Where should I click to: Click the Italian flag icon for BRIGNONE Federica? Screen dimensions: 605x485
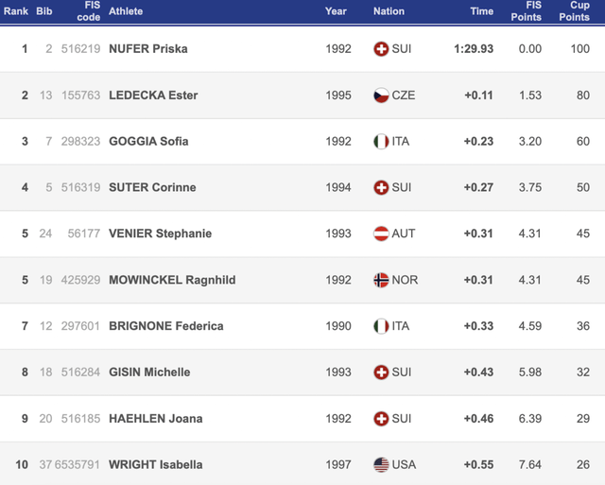click(x=381, y=326)
